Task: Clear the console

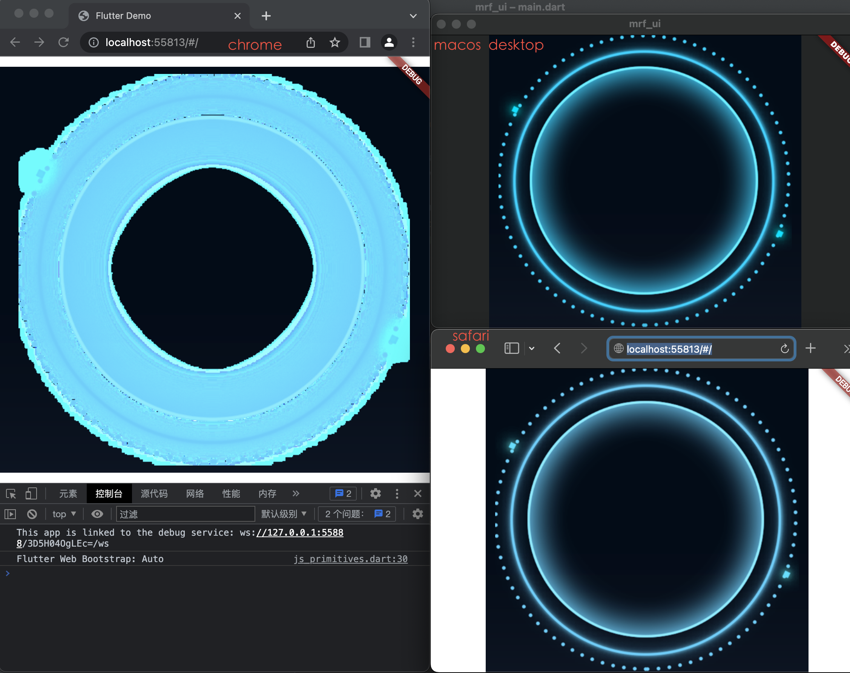Action: point(32,514)
